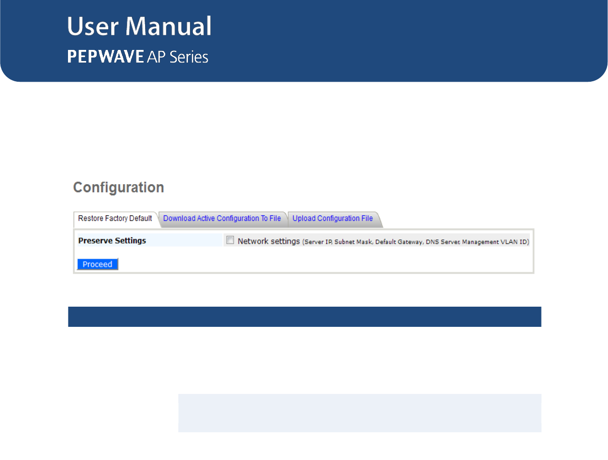Click the Preserve Settings label

click(x=112, y=241)
